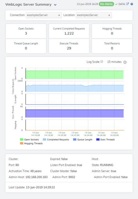The width and height of the screenshot is (138, 199).
Task: Click the 'Open Sockets' legend label
Action: tap(32, 139)
